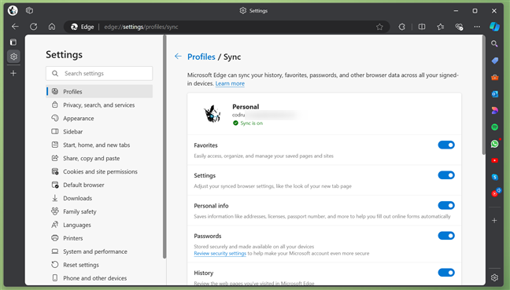The width and height of the screenshot is (510, 290).
Task: Click the profile avatar in title bar
Action: 13,10
